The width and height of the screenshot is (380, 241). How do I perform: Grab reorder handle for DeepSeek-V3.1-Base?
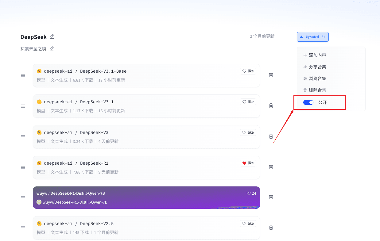23,75
